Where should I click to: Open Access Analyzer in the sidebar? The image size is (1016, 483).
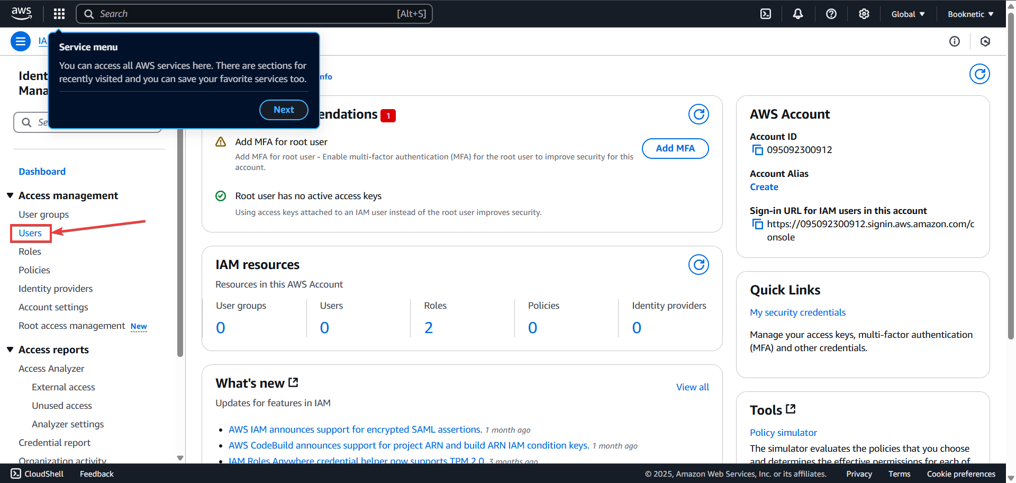pyautogui.click(x=51, y=369)
